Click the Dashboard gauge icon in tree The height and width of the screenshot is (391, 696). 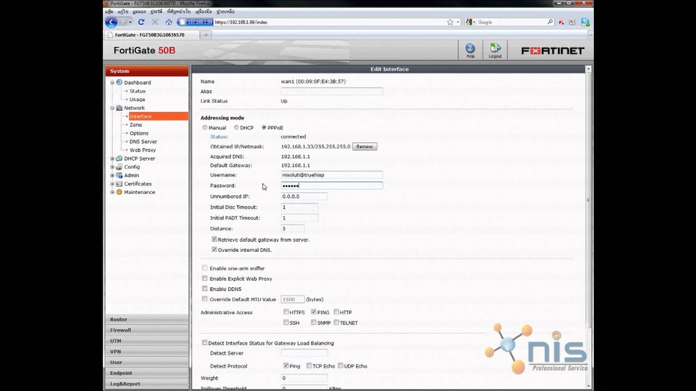coord(120,83)
